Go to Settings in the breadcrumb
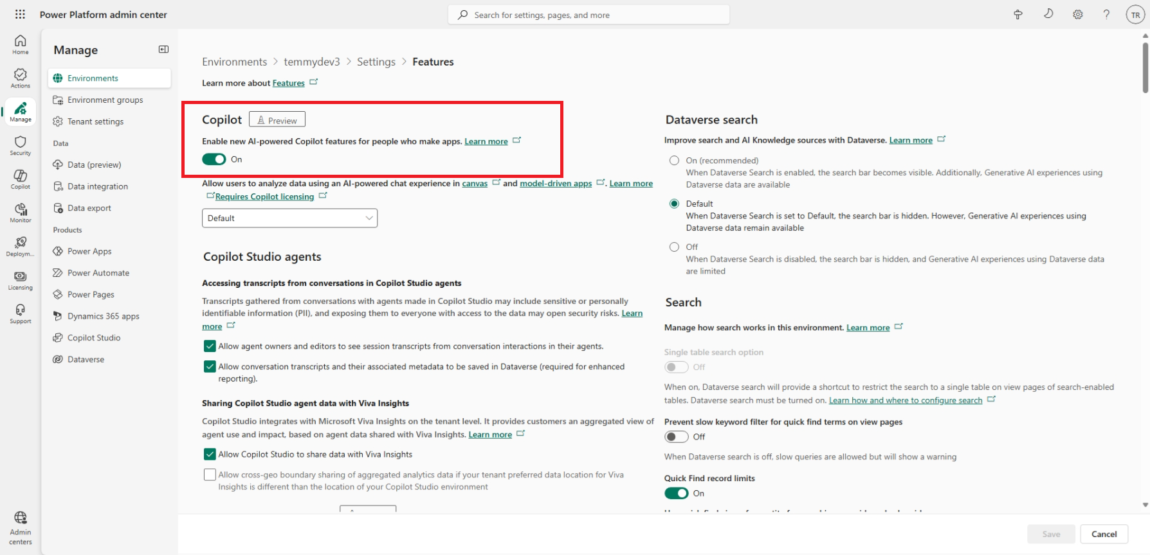Image resolution: width=1150 pixels, height=555 pixels. point(376,62)
